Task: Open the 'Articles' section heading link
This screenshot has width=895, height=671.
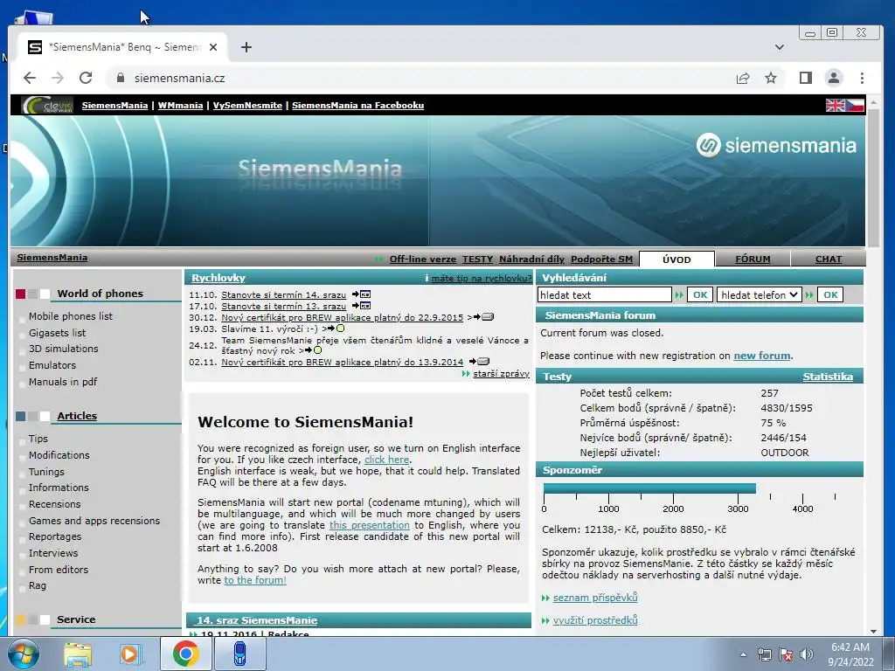Action: 77,416
